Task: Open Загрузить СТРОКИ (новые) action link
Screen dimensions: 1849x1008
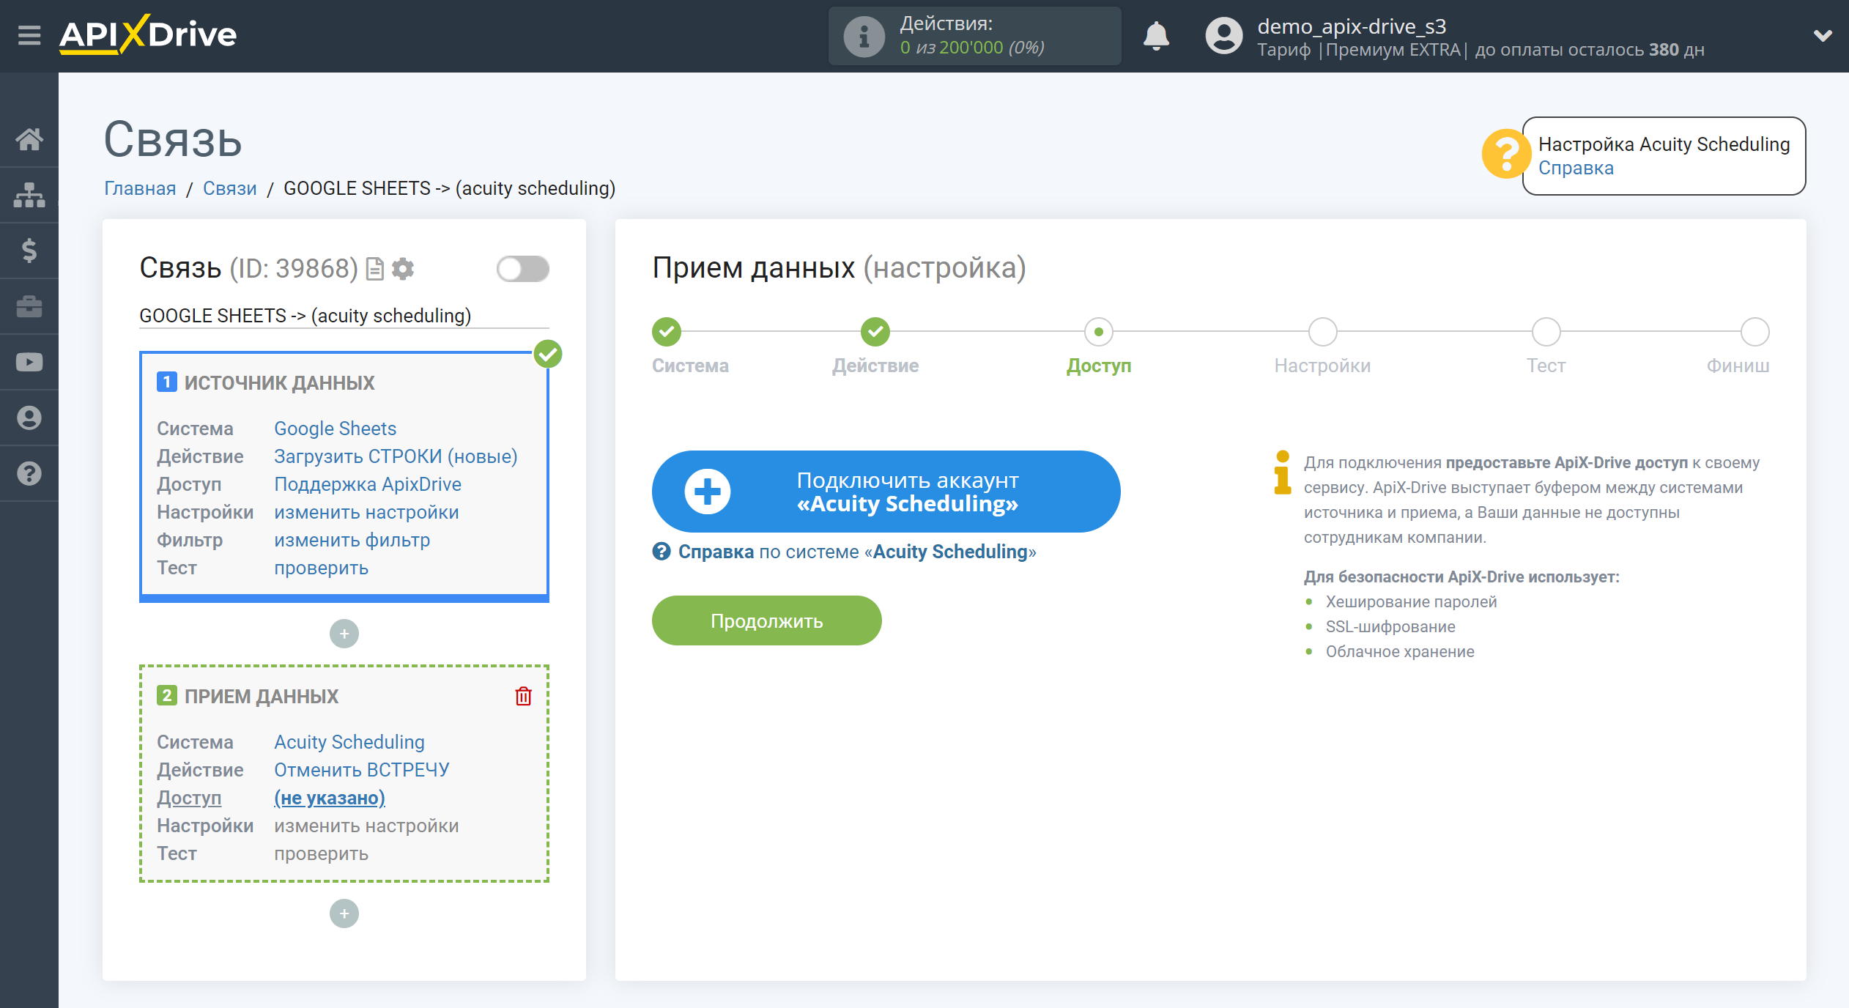Action: click(396, 456)
